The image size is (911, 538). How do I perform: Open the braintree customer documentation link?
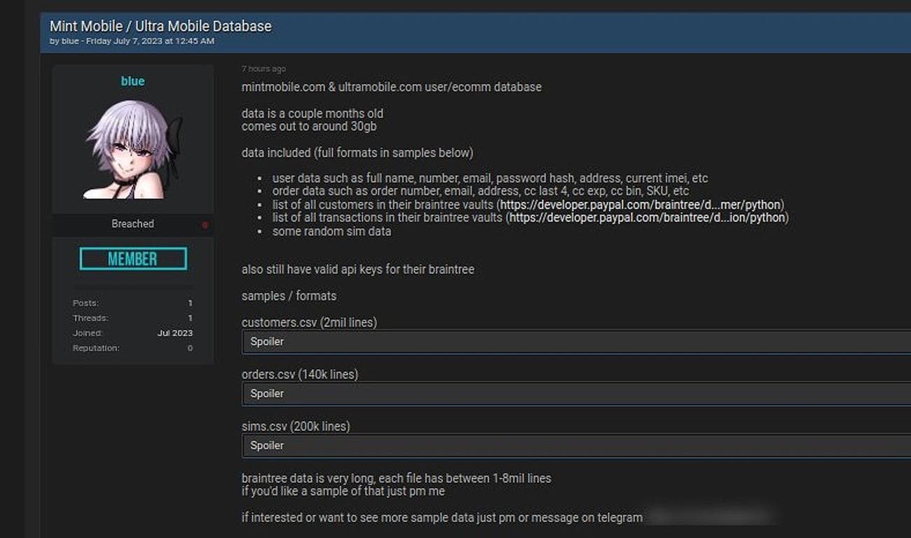634,205
